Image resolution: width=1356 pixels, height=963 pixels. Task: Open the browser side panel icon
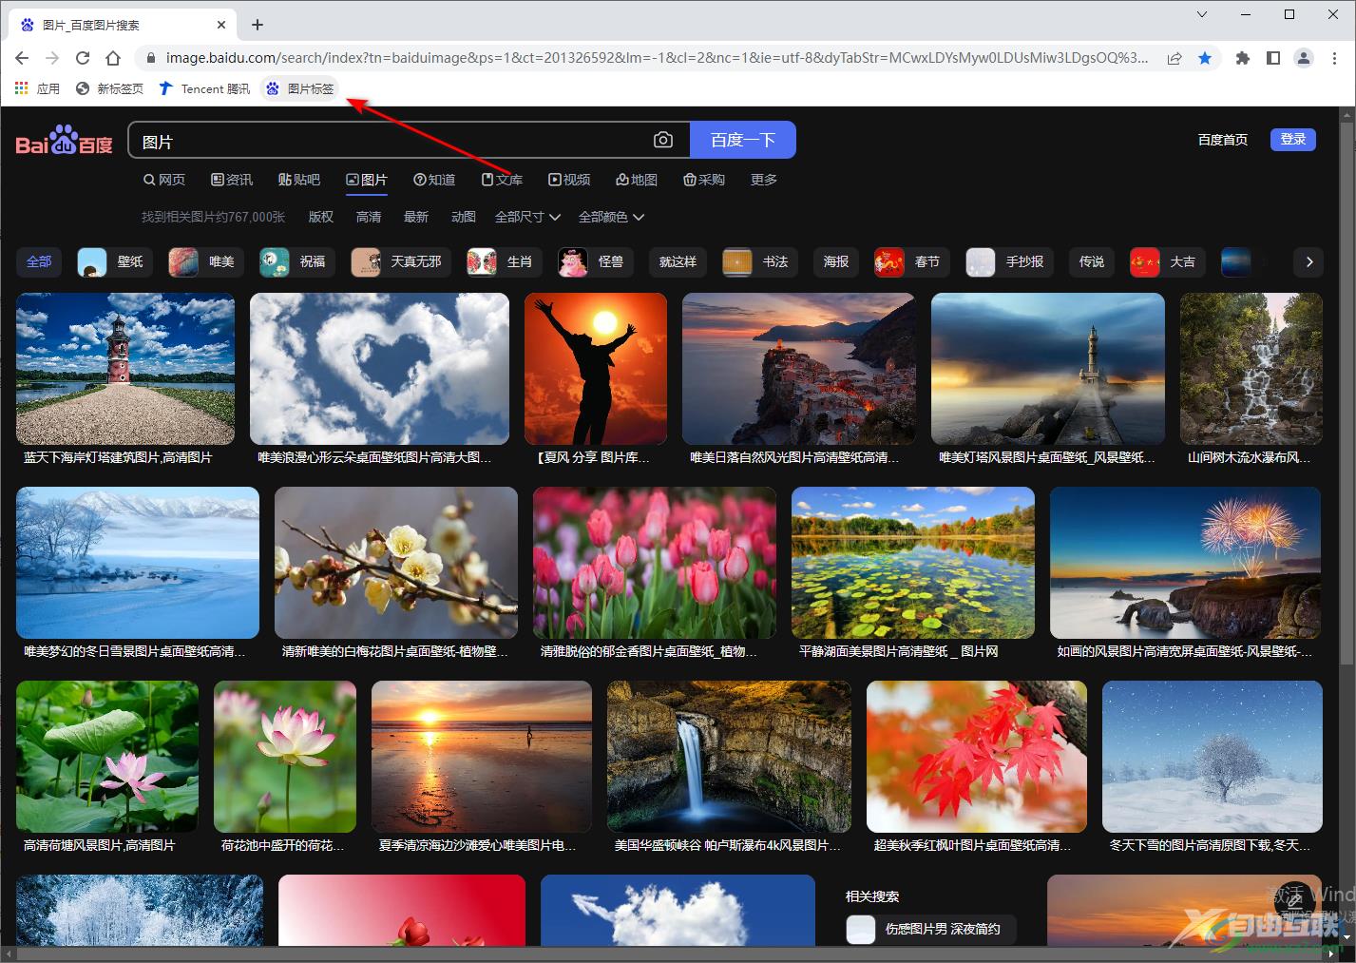[1273, 58]
